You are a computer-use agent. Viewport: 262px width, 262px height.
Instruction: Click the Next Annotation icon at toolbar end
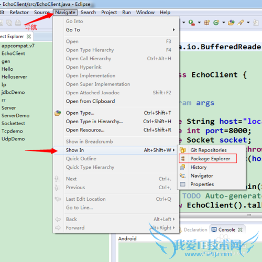pyautogui.click(x=256, y=23)
